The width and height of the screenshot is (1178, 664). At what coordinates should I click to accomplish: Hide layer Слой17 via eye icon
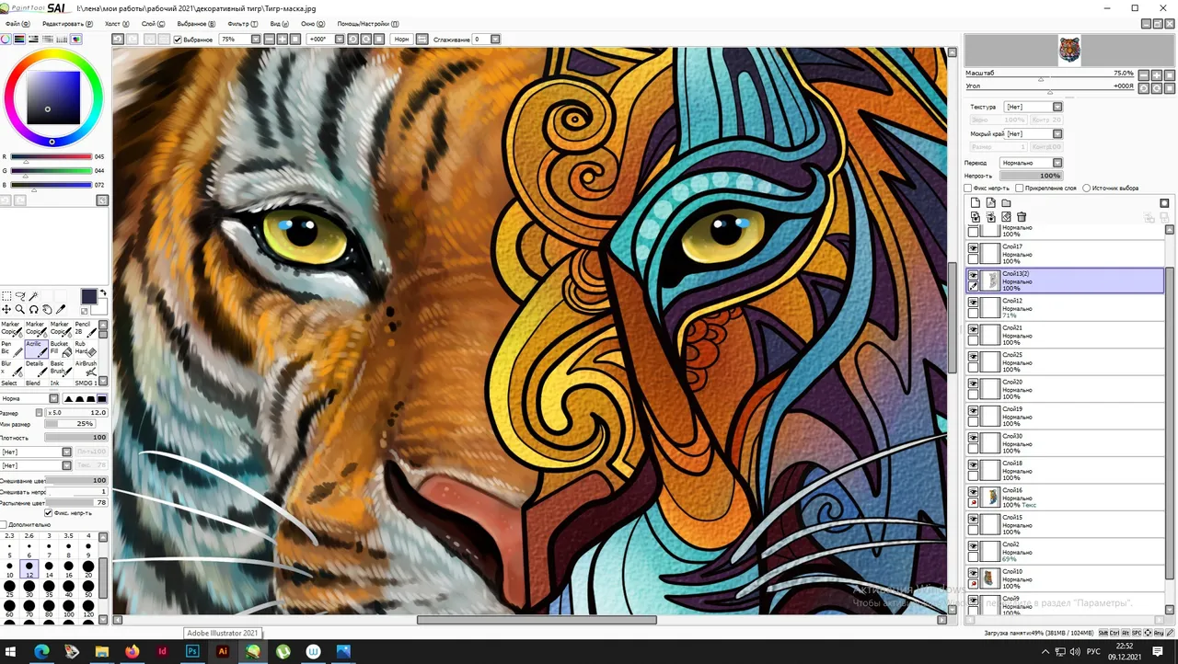tap(973, 248)
